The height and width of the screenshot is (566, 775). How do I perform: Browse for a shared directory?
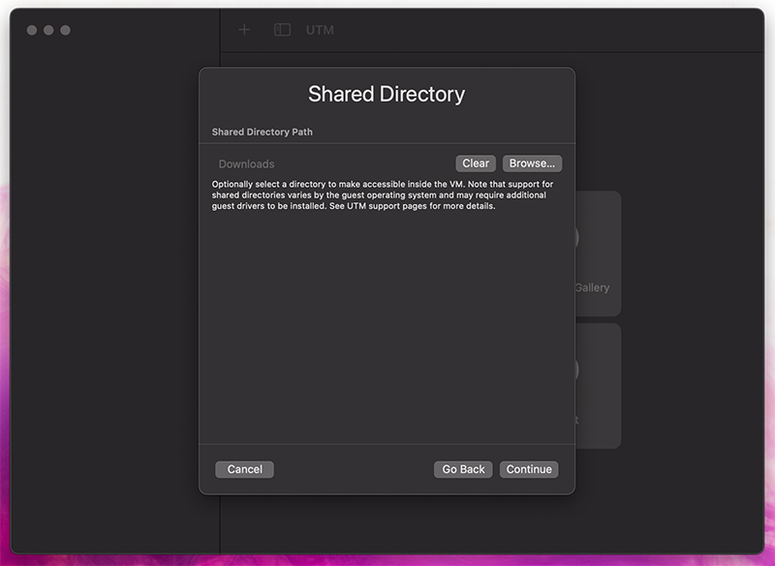tap(531, 163)
